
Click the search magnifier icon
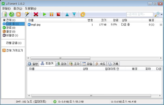click(x=157, y=14)
